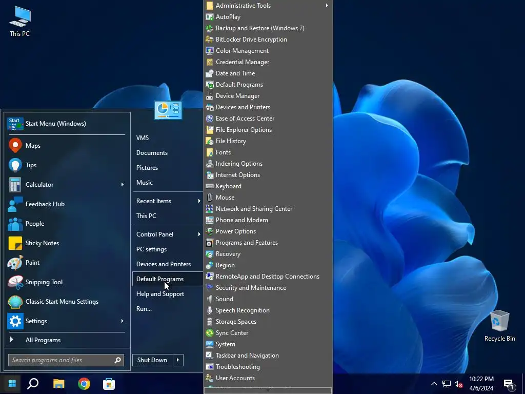
Task: Open Color Management
Action: 268,51
